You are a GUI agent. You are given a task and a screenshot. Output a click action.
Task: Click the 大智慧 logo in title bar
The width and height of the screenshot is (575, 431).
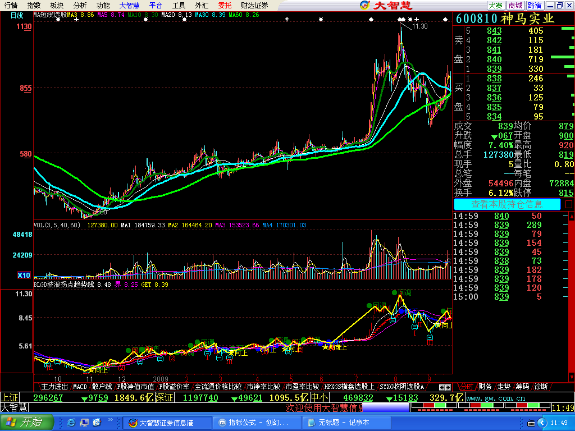(386, 5)
